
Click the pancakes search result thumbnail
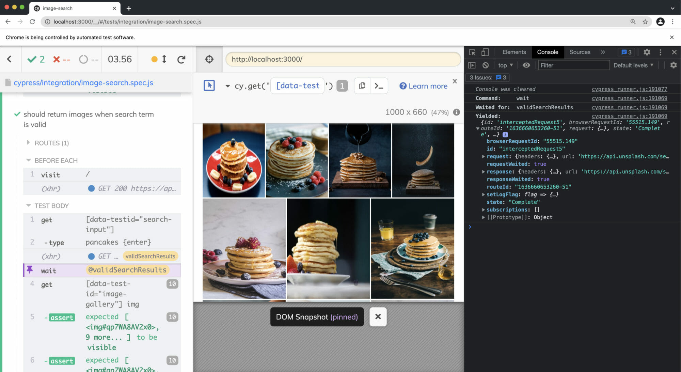click(233, 160)
